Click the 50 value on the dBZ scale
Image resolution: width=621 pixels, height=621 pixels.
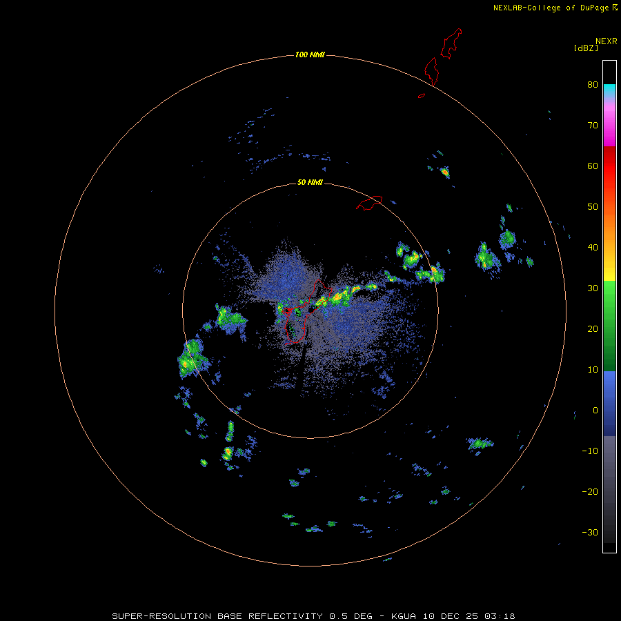[x=593, y=207]
